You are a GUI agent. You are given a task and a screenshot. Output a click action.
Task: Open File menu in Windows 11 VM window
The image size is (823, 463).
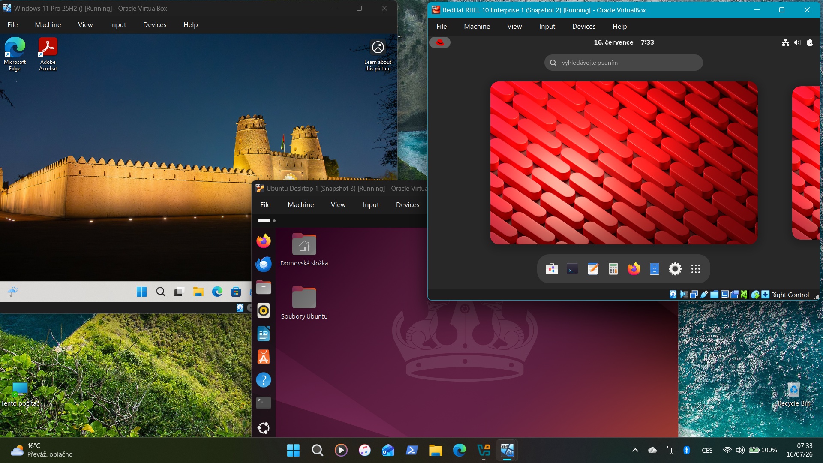(12, 25)
